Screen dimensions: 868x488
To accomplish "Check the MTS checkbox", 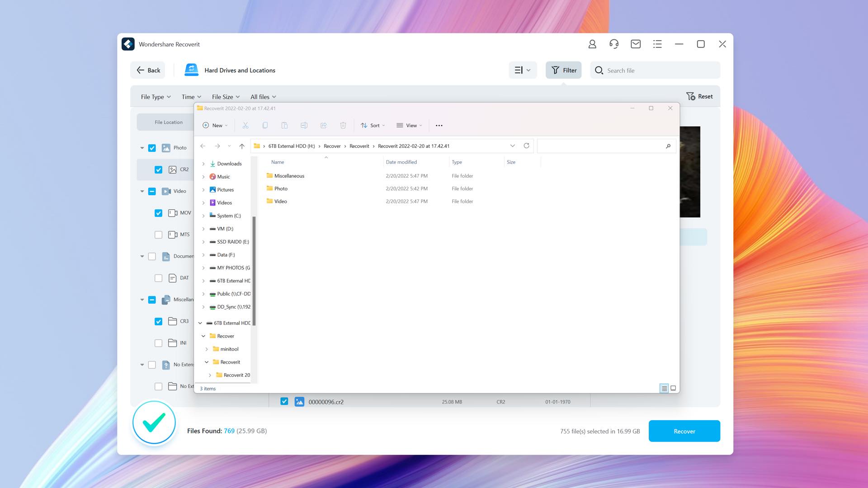I will point(158,235).
